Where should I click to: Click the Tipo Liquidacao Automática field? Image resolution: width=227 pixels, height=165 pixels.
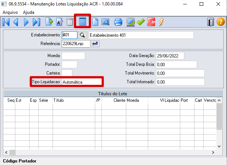pos(82,82)
